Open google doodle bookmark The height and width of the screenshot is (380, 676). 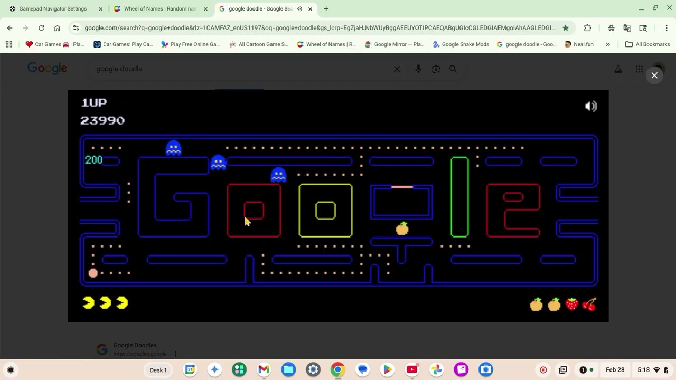pos(527,44)
